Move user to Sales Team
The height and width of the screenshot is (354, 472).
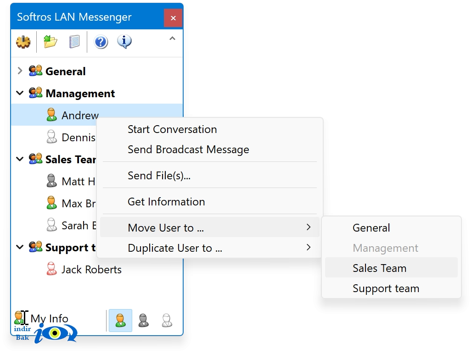pyautogui.click(x=391, y=267)
